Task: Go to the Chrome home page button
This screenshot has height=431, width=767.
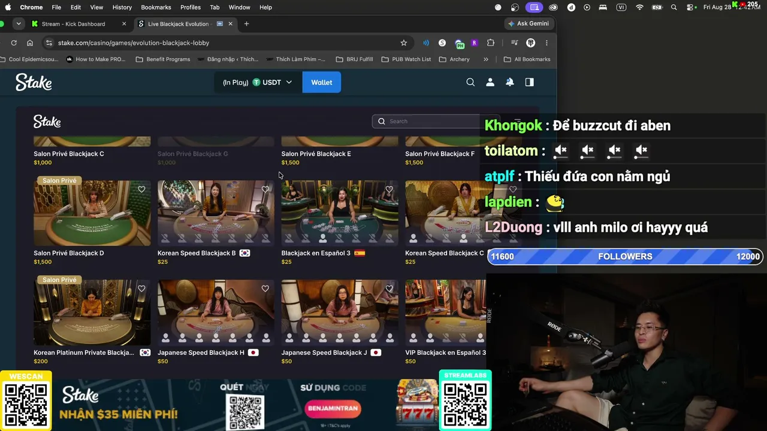Action: pos(30,43)
